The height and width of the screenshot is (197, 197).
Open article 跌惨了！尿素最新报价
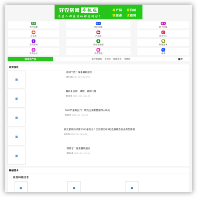78,149
